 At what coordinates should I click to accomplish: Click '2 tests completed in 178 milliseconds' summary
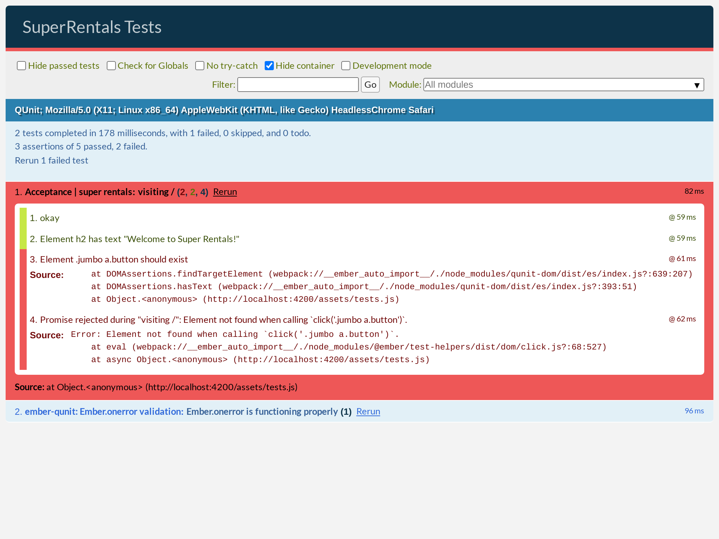point(163,133)
